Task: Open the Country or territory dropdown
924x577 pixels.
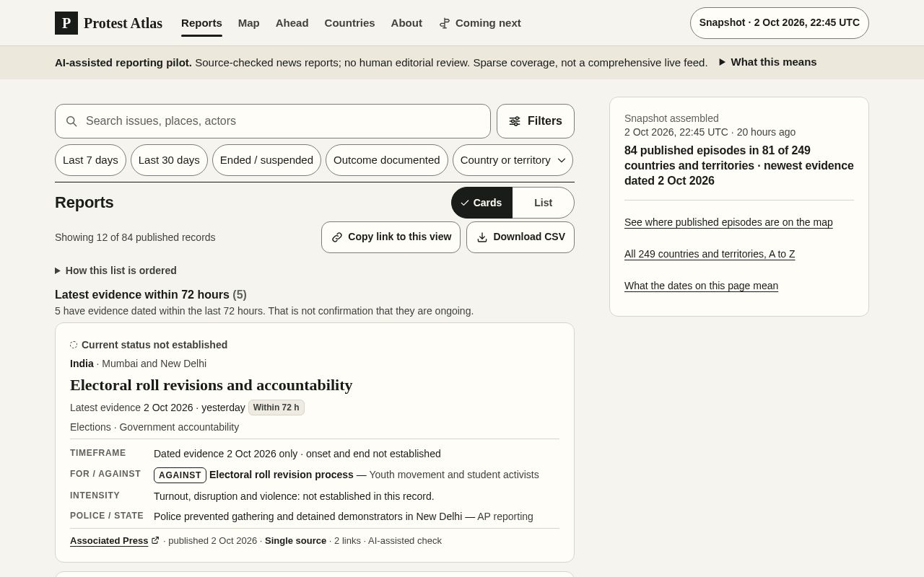Action: [x=513, y=160]
